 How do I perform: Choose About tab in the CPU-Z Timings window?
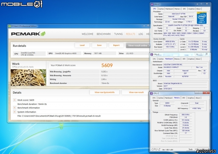pos(198,98)
